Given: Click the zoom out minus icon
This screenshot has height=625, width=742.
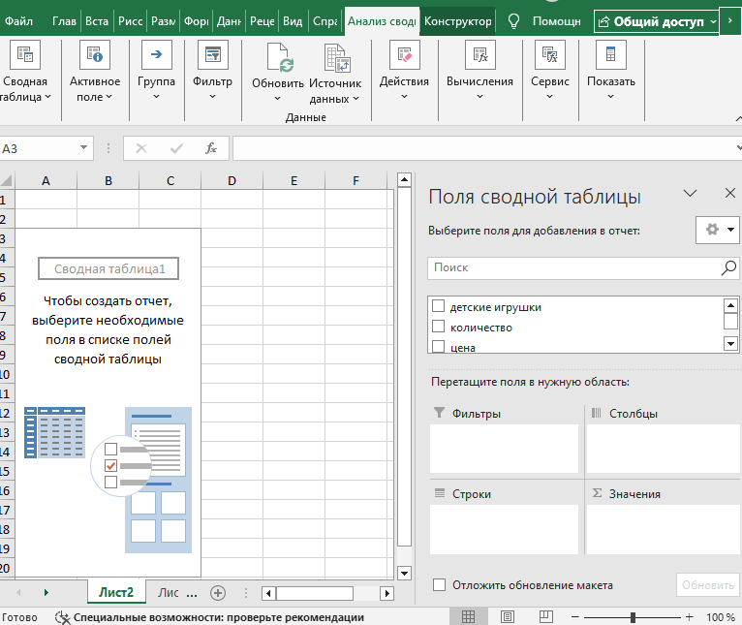Looking at the screenshot, I should [575, 617].
